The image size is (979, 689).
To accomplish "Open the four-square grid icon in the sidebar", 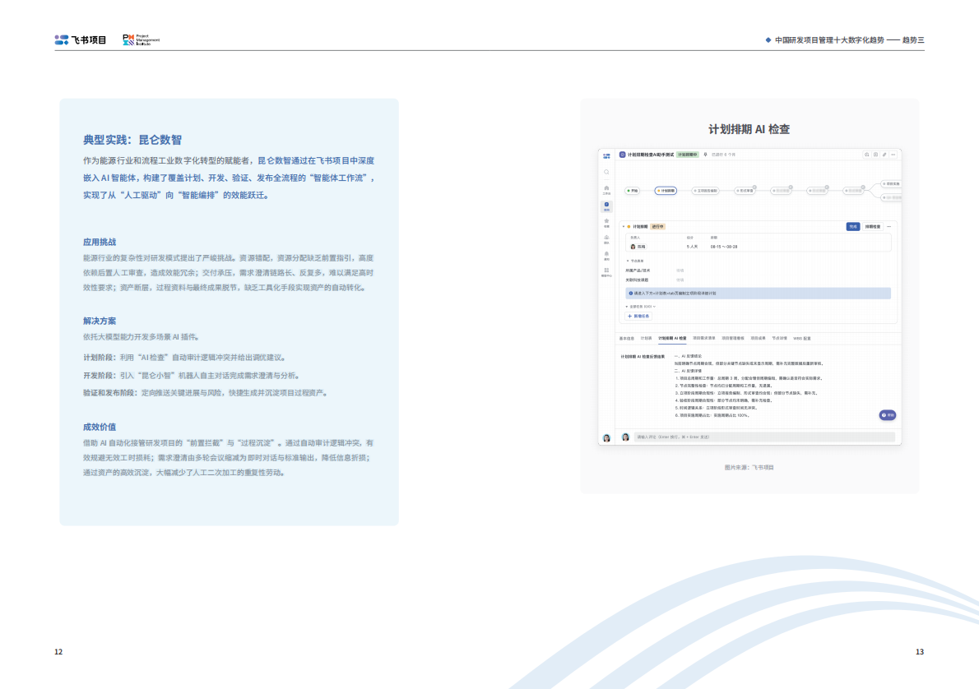I will pyautogui.click(x=606, y=271).
